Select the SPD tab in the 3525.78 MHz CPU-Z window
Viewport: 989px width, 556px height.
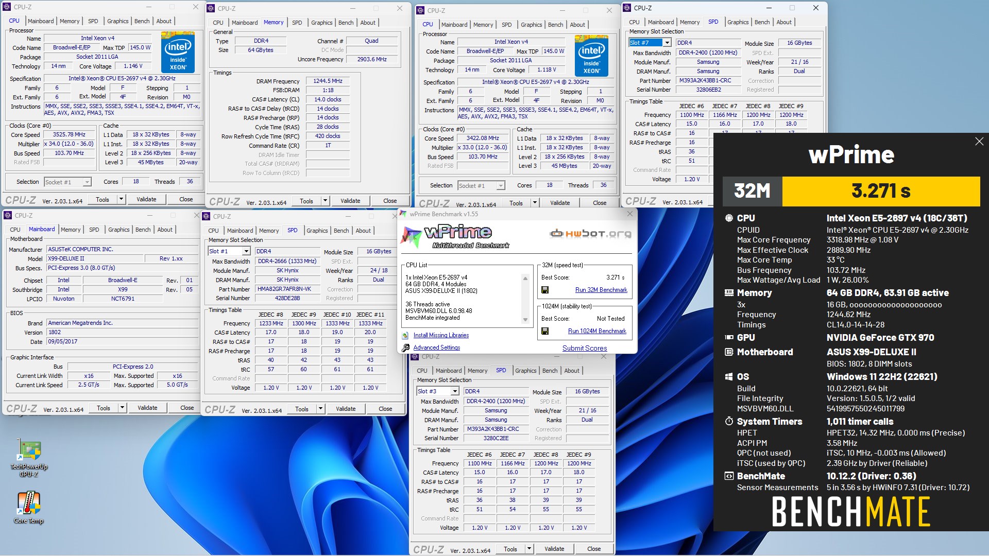click(x=93, y=21)
